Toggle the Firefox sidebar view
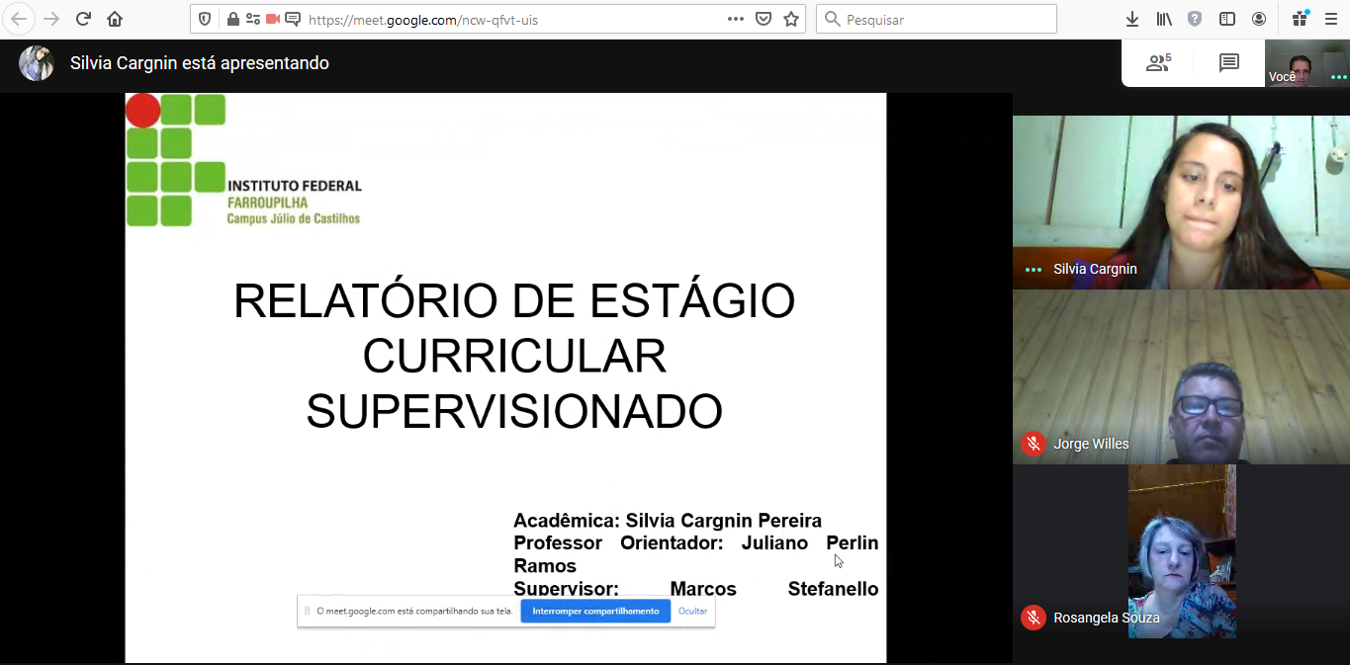 (1227, 19)
